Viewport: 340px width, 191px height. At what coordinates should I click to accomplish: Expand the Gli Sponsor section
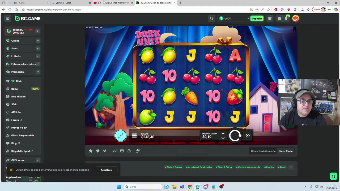[38, 160]
